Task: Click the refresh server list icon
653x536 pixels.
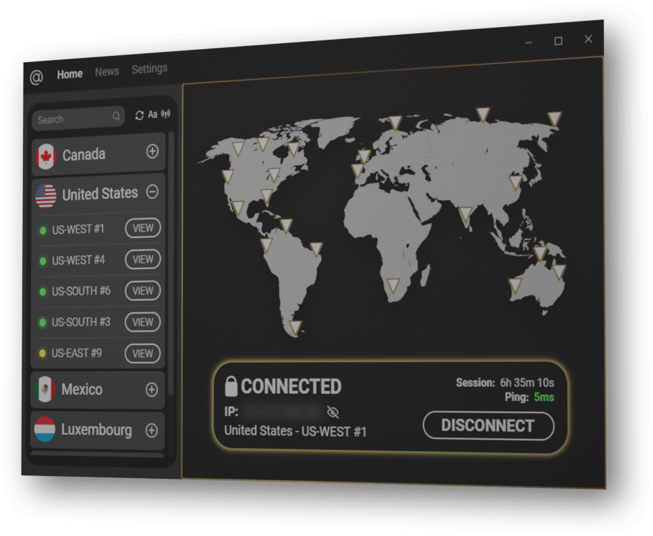Action: click(140, 115)
